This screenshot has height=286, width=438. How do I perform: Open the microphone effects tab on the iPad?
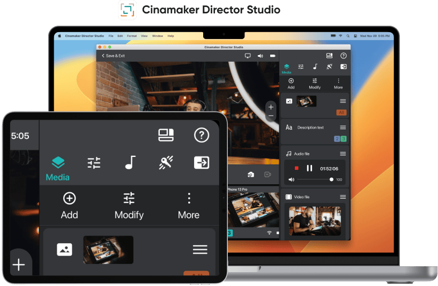[166, 162]
